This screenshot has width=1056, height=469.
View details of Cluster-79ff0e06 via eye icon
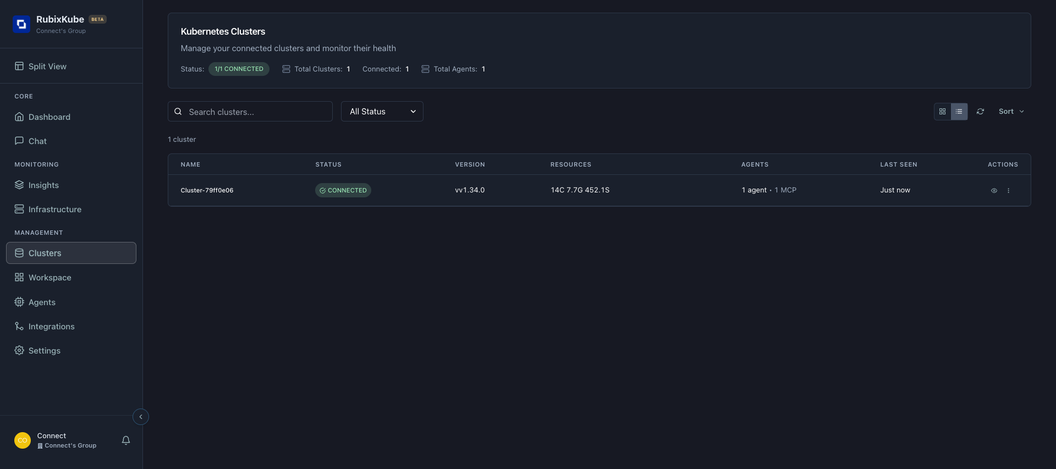pyautogui.click(x=994, y=191)
